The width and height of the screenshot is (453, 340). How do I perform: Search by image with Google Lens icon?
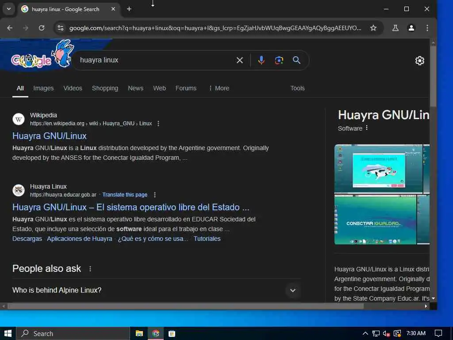click(x=279, y=60)
